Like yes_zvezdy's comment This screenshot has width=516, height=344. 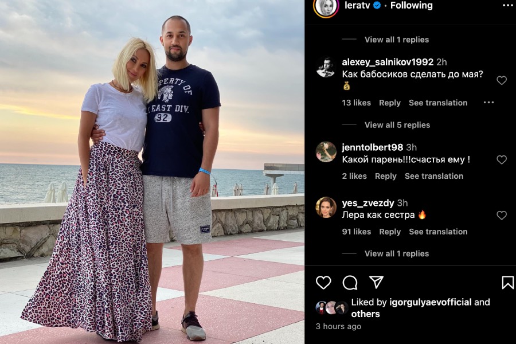tap(502, 216)
